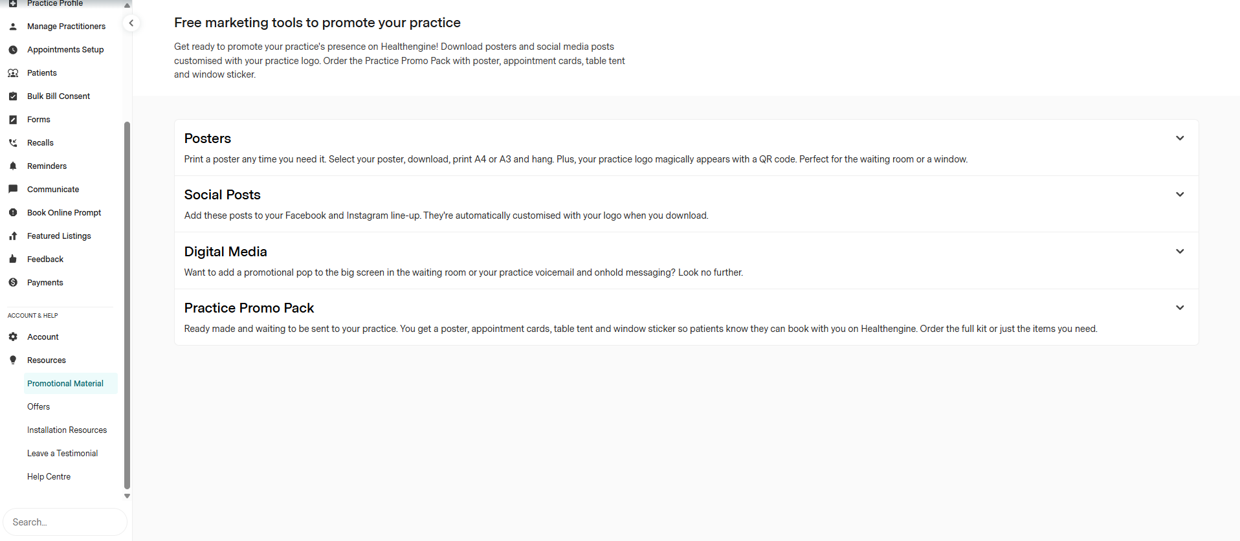Expand the Practice Promo Pack chevron
Viewport: 1240px width, 541px height.
[x=1180, y=308]
